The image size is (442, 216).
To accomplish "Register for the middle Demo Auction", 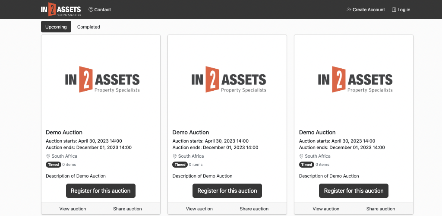I will (x=227, y=191).
